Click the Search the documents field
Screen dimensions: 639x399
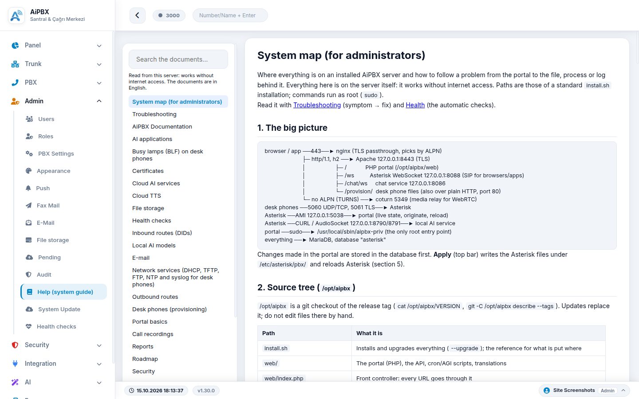[x=178, y=59]
